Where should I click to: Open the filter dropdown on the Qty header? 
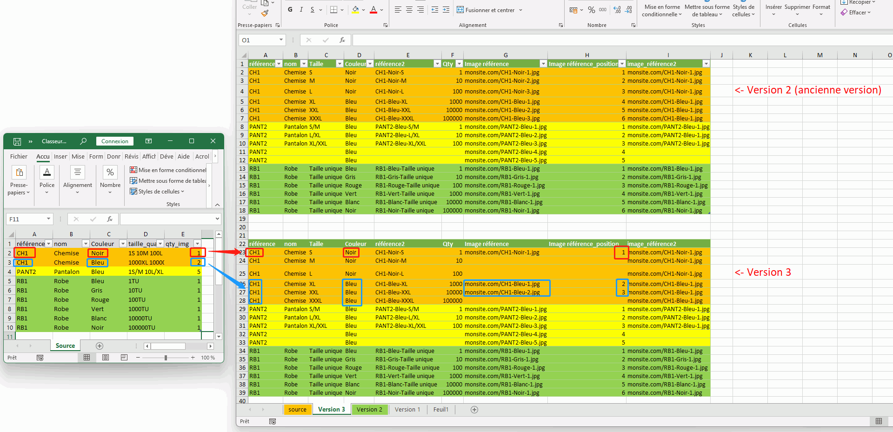(x=459, y=64)
